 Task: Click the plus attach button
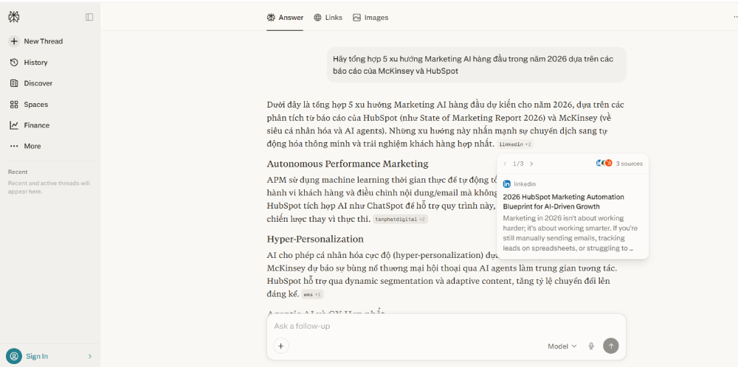280,346
